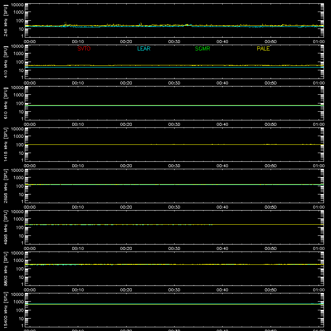Click the 00:30 time label under 8800 MHz plot

[x=174, y=290]
